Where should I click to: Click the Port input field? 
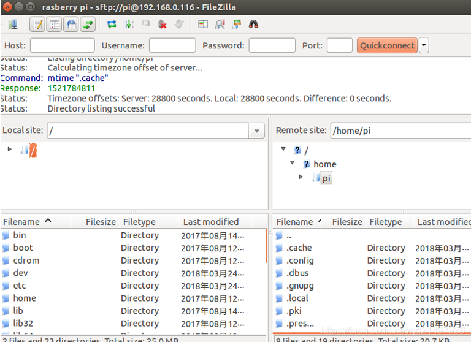click(339, 45)
